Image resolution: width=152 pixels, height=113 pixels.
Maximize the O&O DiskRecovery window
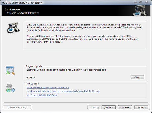(140, 2)
